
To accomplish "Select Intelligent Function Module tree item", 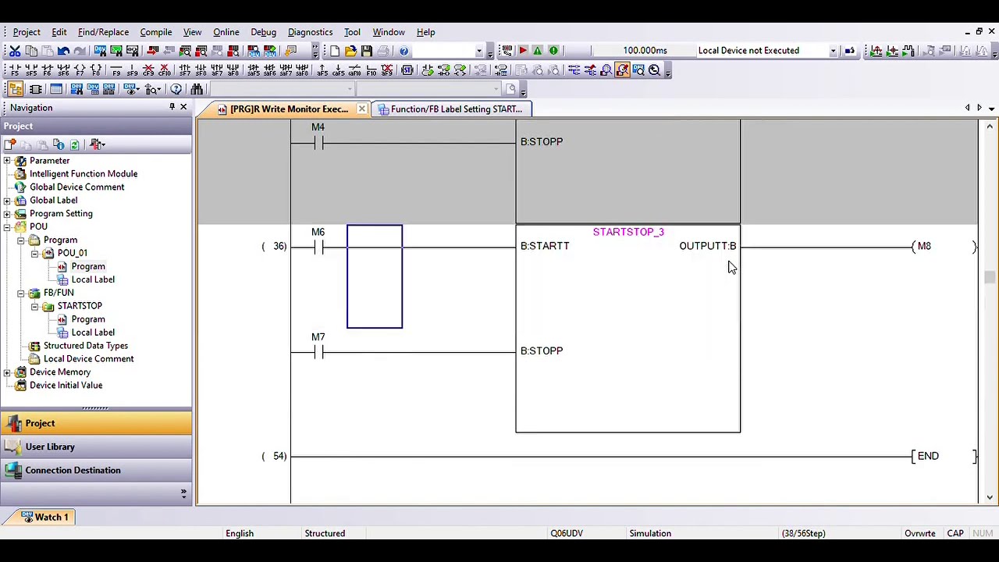I will point(84,174).
